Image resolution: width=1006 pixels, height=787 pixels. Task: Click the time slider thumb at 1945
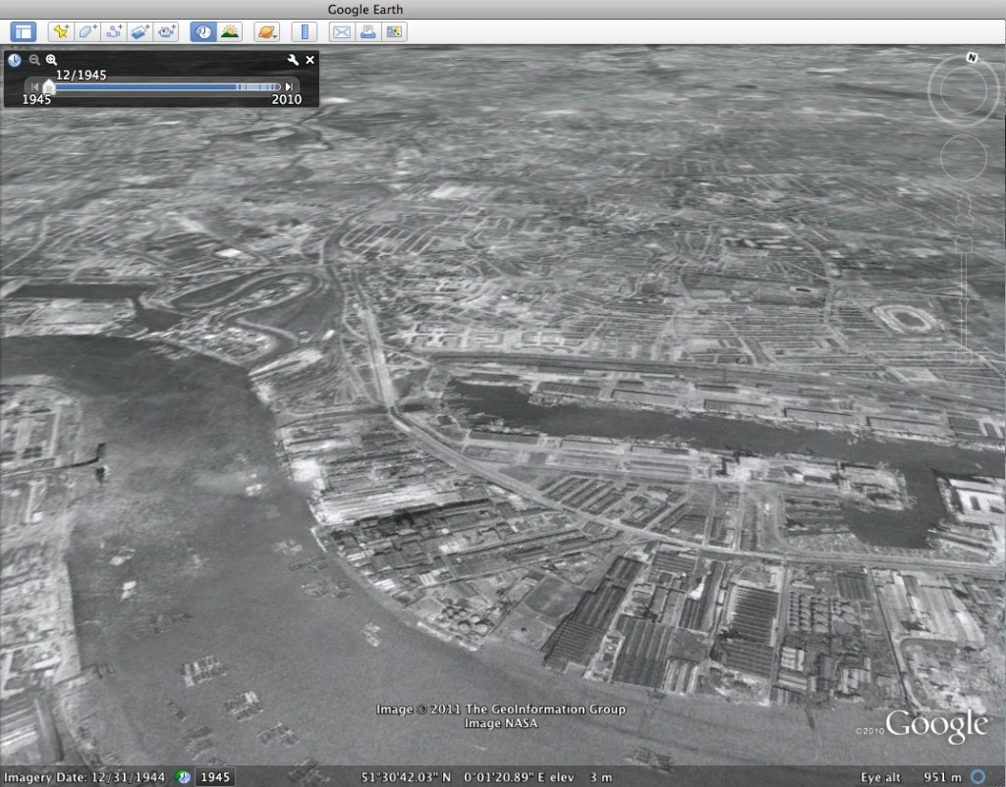click(x=49, y=86)
